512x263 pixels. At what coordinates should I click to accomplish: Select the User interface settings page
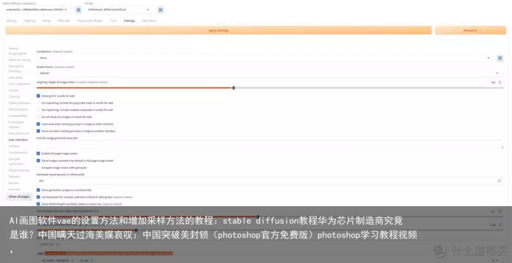18,139
